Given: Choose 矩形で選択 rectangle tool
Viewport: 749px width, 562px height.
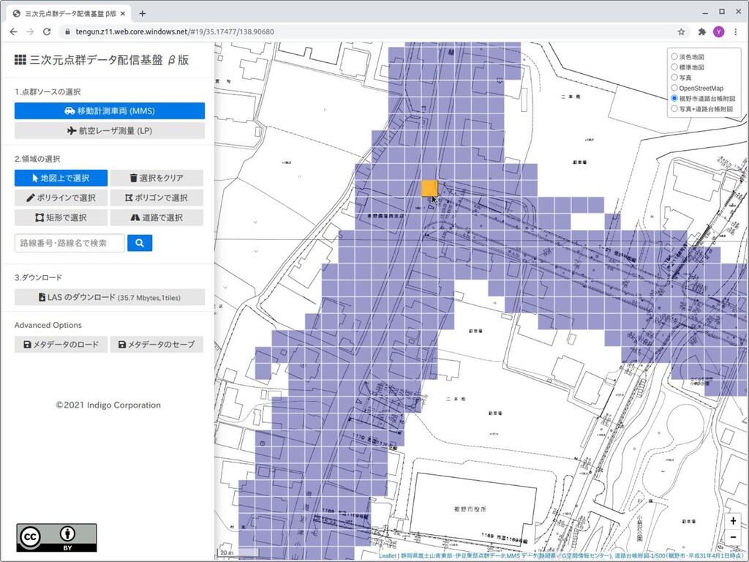Looking at the screenshot, I should 61,217.
